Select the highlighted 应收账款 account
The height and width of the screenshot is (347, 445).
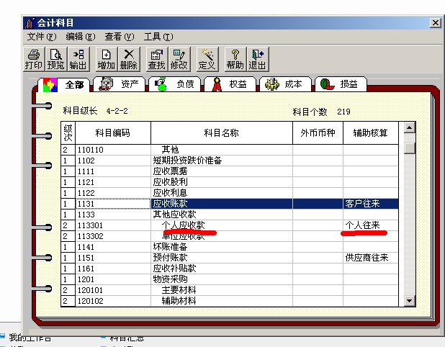pyautogui.click(x=222, y=204)
